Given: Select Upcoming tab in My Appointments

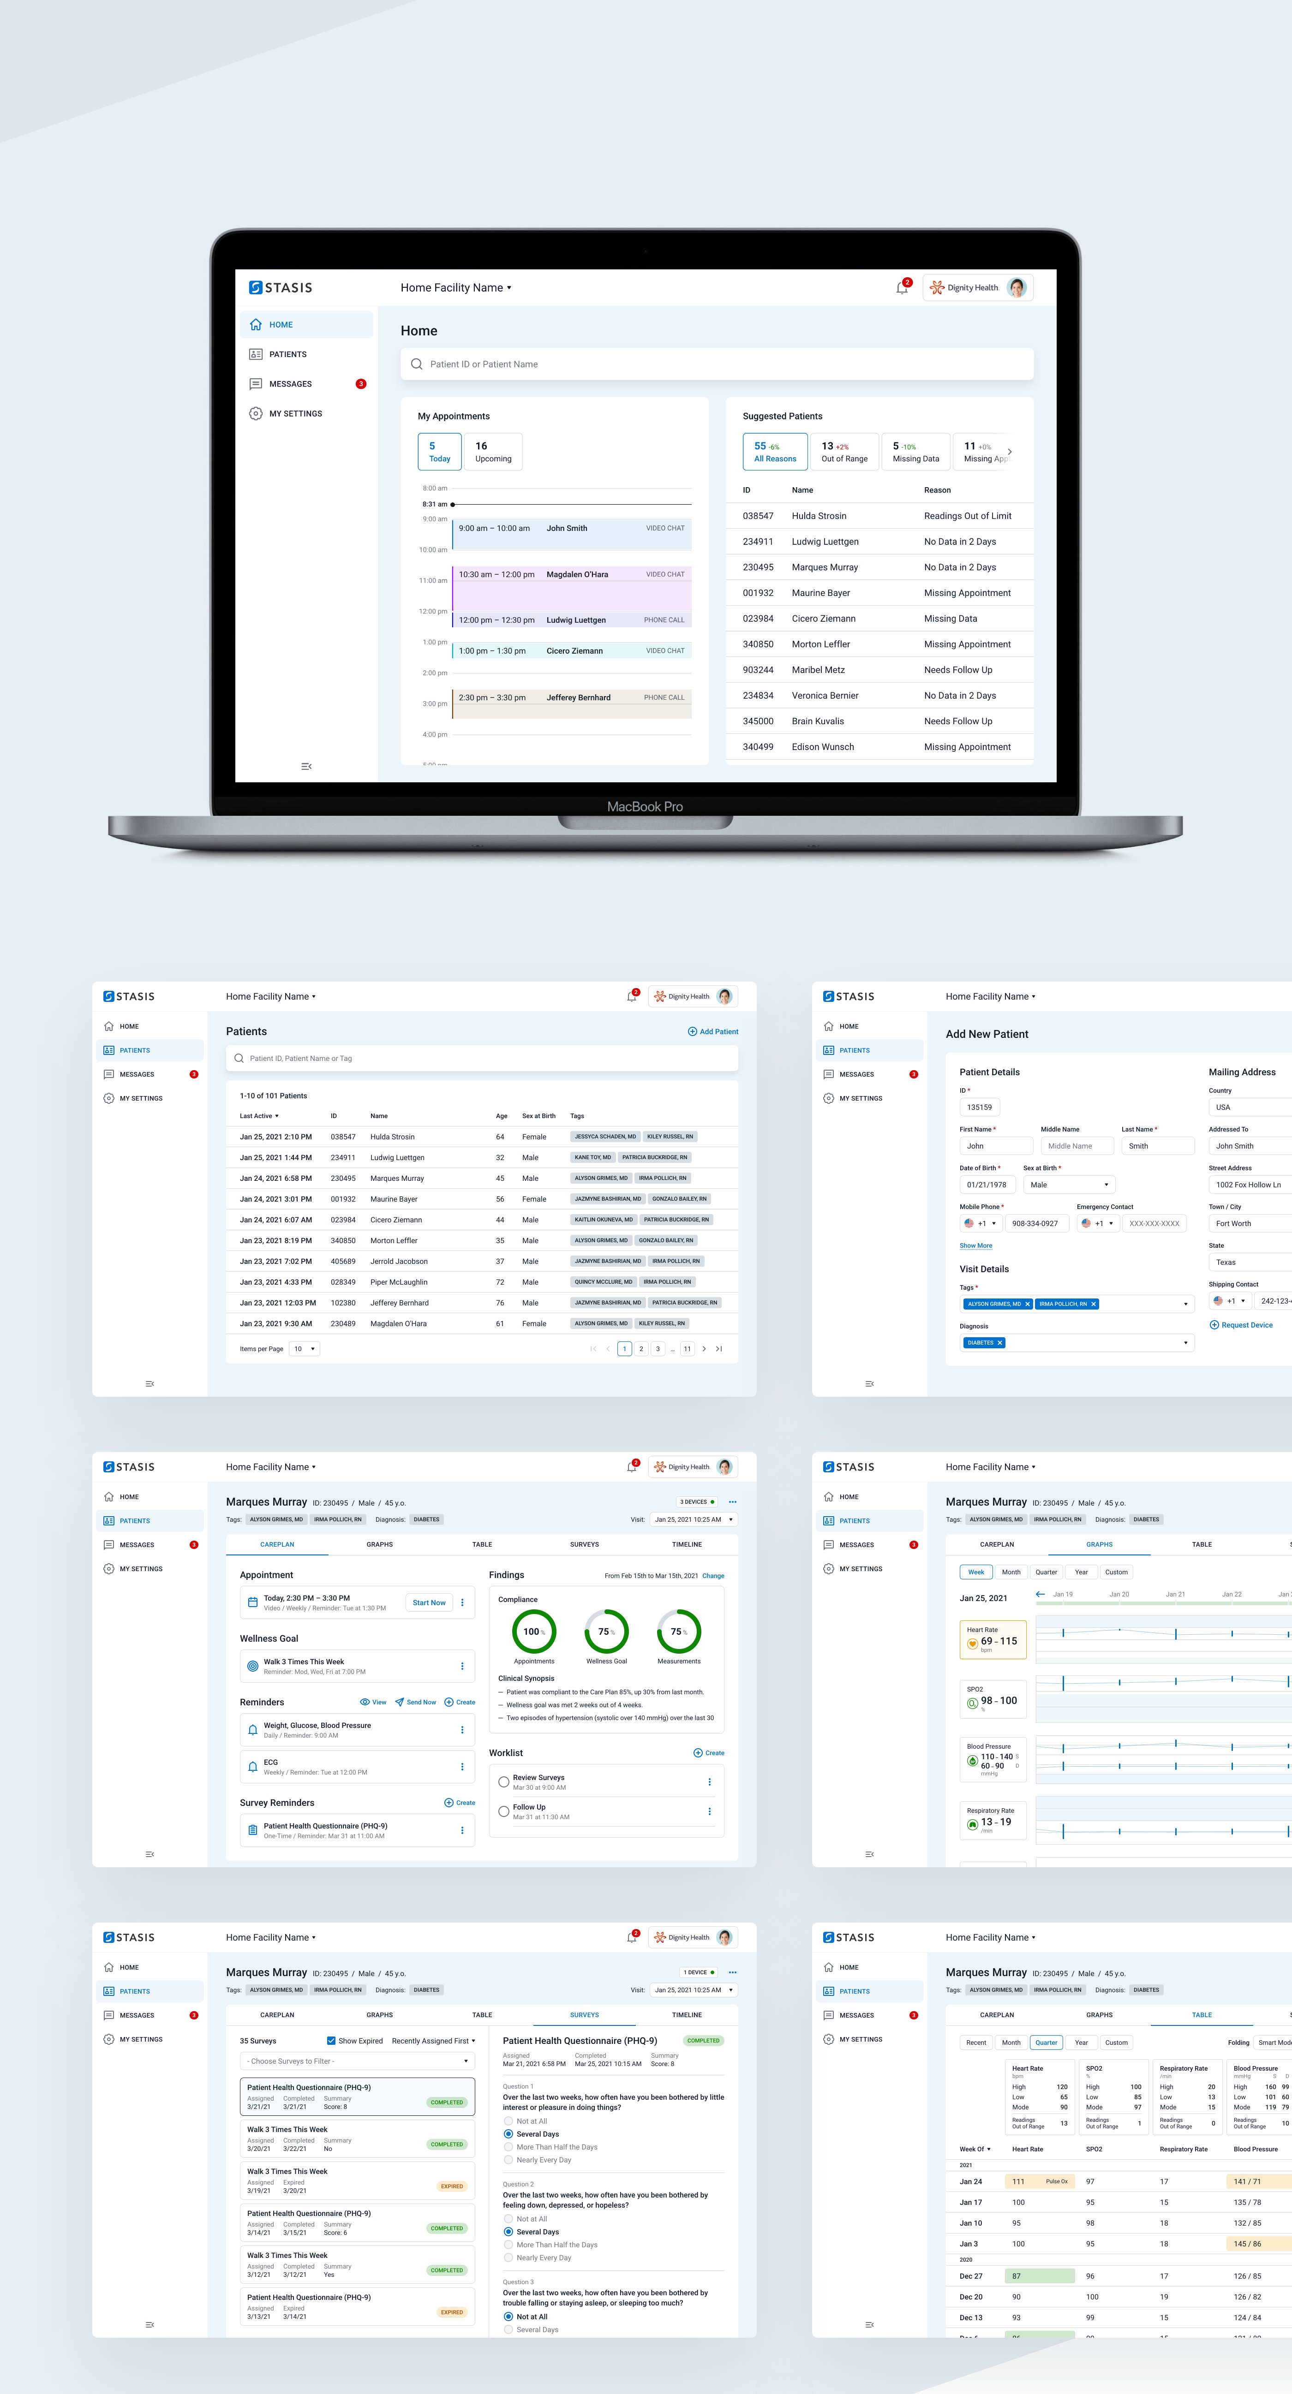Looking at the screenshot, I should coord(493,452).
